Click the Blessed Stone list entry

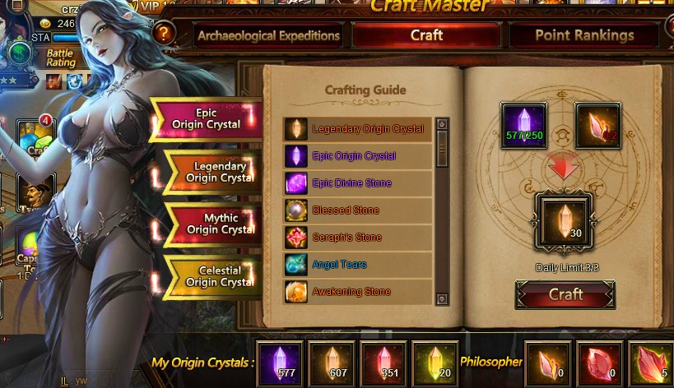click(x=357, y=210)
